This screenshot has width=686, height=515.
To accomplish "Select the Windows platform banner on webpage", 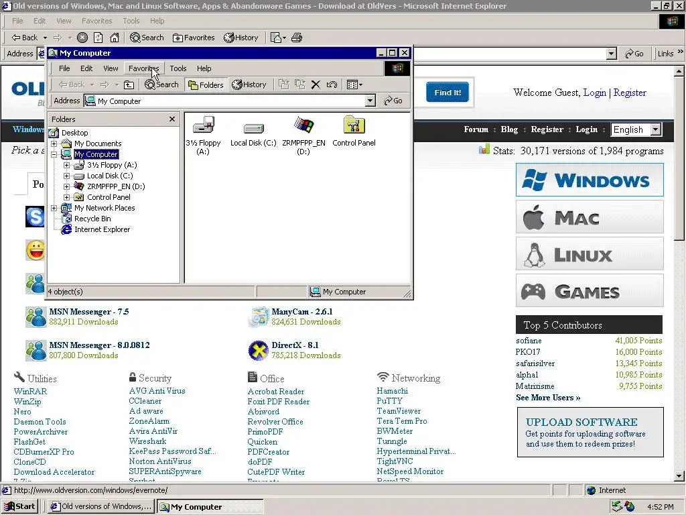I will click(x=590, y=180).
